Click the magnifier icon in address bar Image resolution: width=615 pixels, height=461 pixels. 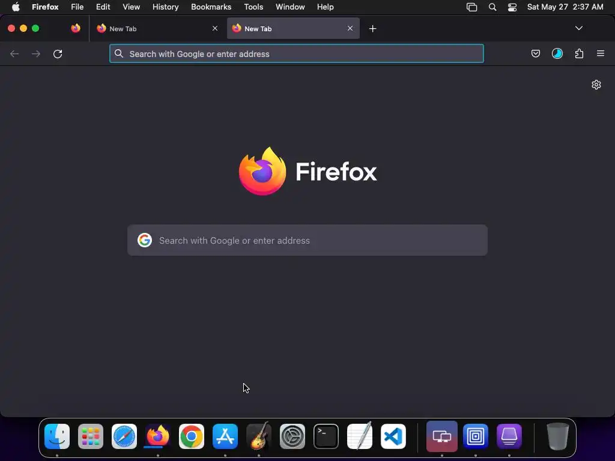click(x=119, y=53)
